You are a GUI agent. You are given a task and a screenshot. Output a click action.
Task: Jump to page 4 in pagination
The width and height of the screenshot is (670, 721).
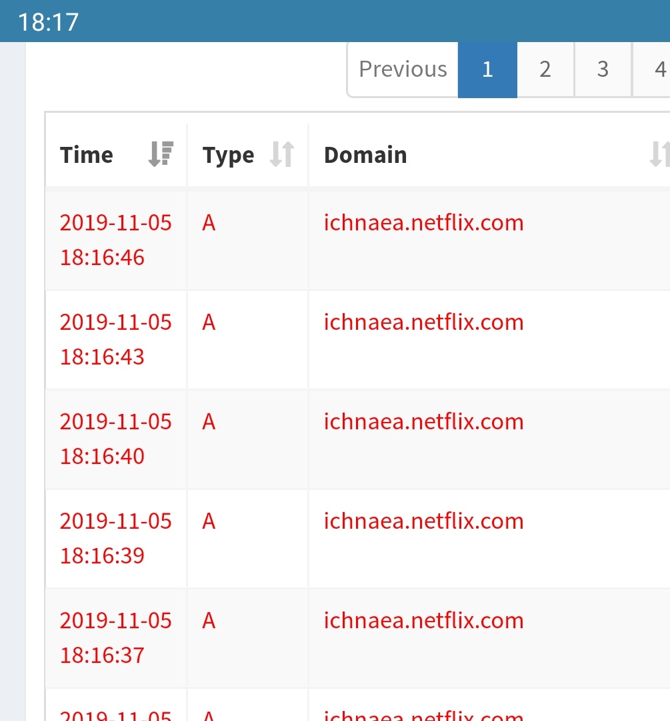(657, 69)
